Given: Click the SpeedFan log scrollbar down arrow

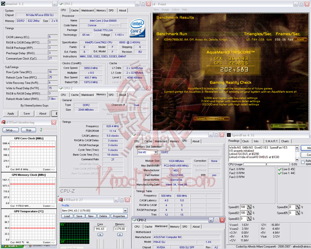Looking at the screenshot, I should pos(297,159).
